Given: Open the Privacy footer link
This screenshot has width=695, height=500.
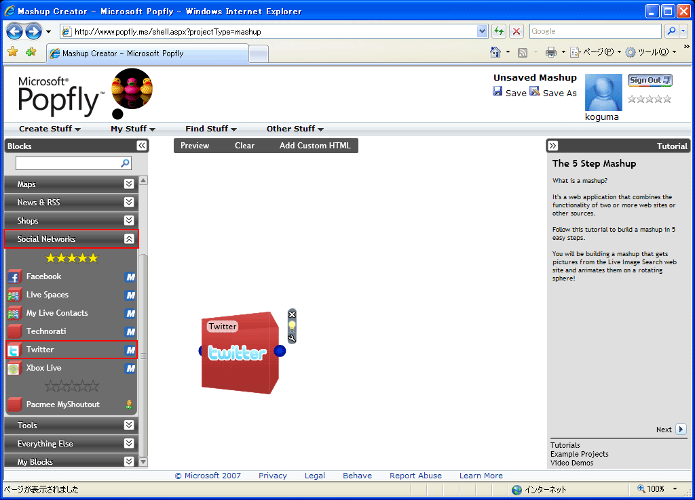Looking at the screenshot, I should 273,476.
